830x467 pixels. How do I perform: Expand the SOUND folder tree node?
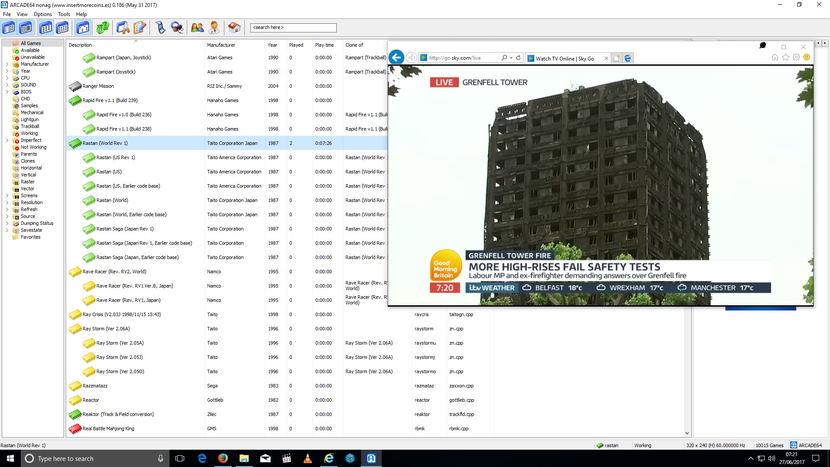point(7,85)
